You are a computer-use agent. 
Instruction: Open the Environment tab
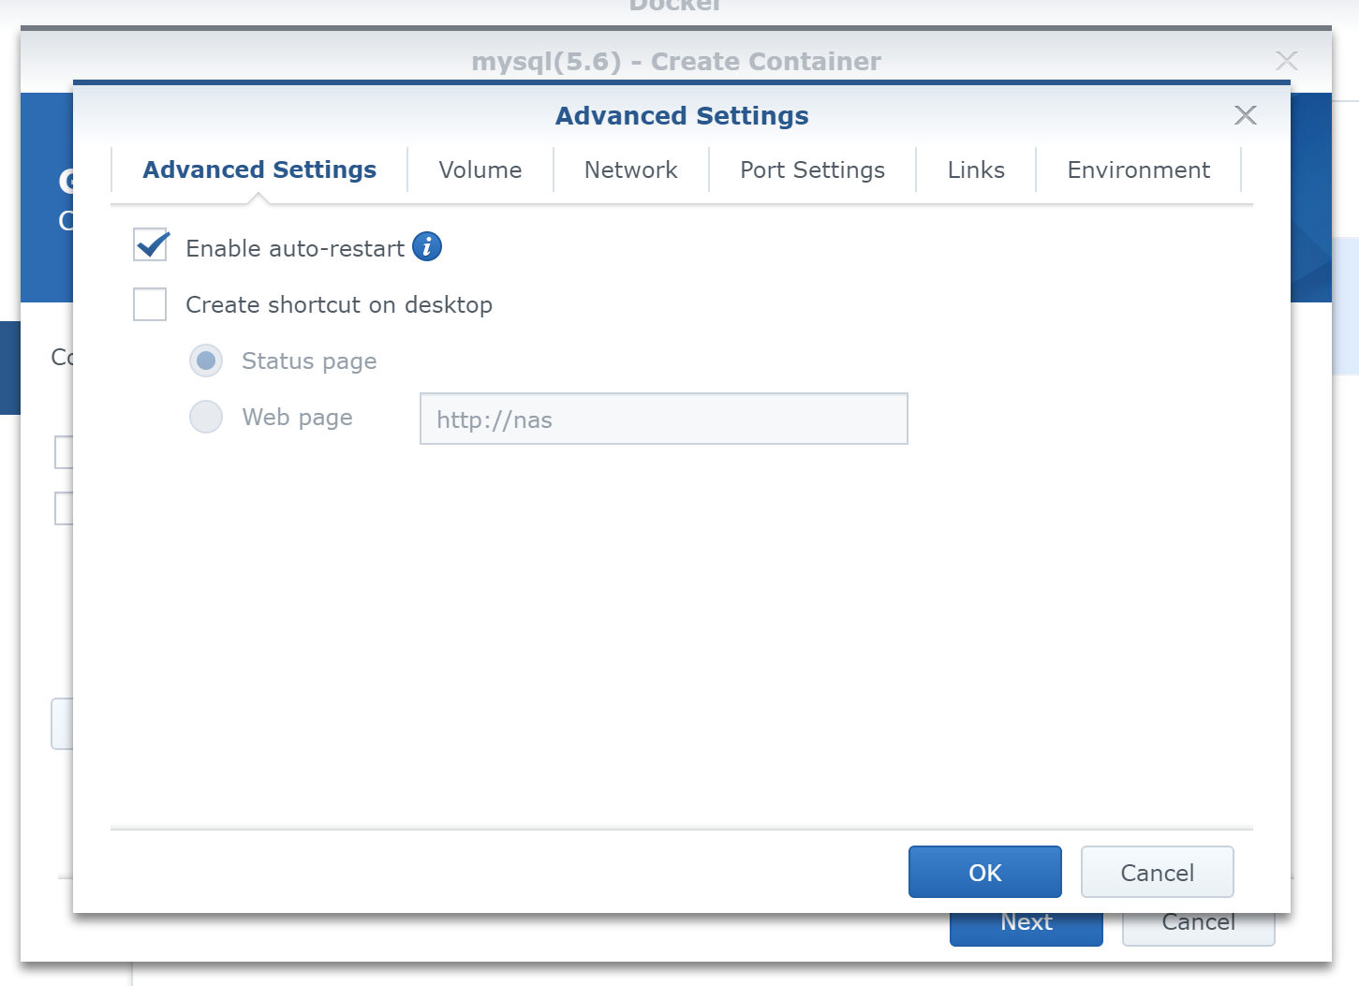pos(1138,170)
